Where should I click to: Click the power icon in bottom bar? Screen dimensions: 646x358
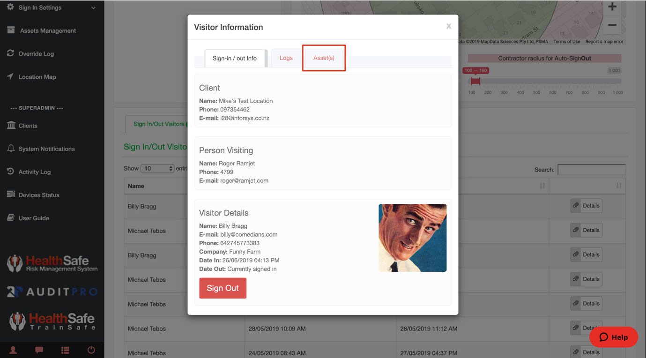click(91, 350)
